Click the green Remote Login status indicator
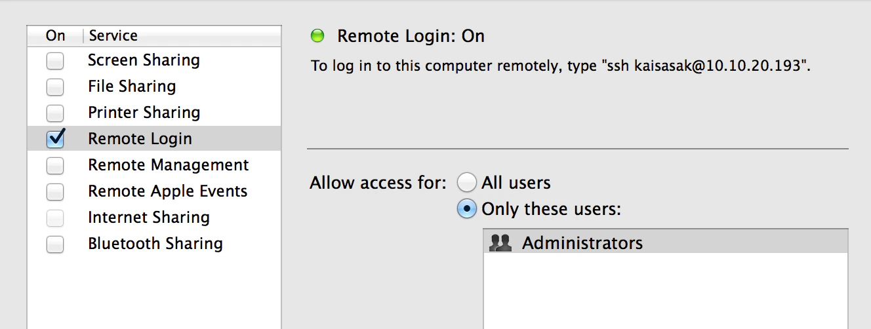 point(318,36)
